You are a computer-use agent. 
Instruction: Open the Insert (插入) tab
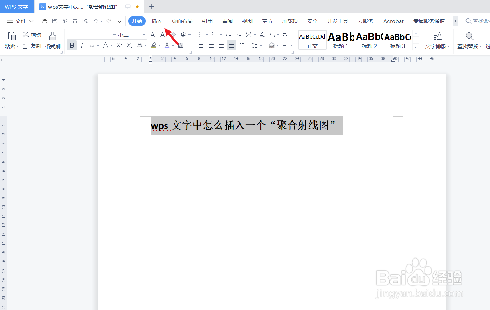click(157, 21)
